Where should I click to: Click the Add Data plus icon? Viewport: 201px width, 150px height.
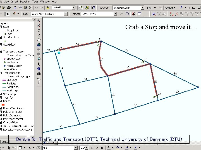48,8
